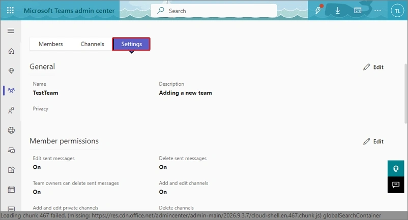Click 'Team owners can delete sent messages' label
Screen dimensions: 408x220
coord(76,183)
